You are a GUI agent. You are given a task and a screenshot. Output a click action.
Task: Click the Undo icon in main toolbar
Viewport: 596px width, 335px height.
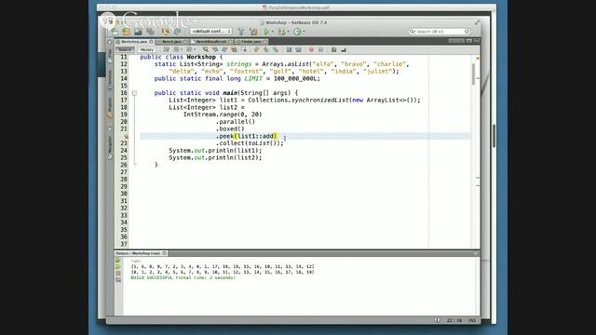click(166, 32)
